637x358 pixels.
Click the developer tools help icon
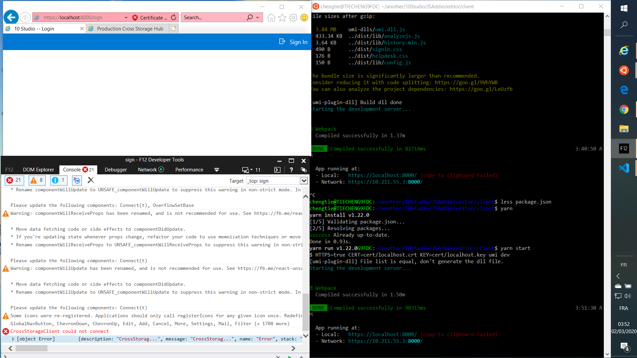[291, 170]
